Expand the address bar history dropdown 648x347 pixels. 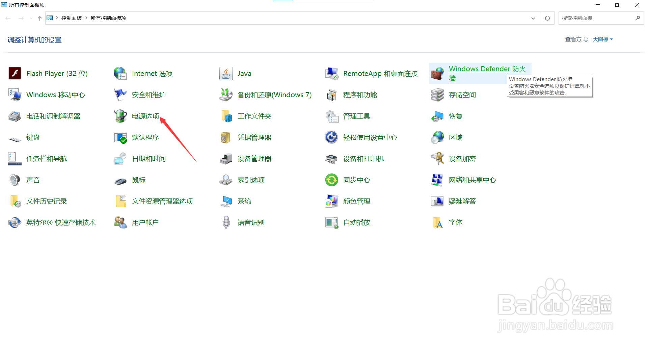[x=533, y=18]
